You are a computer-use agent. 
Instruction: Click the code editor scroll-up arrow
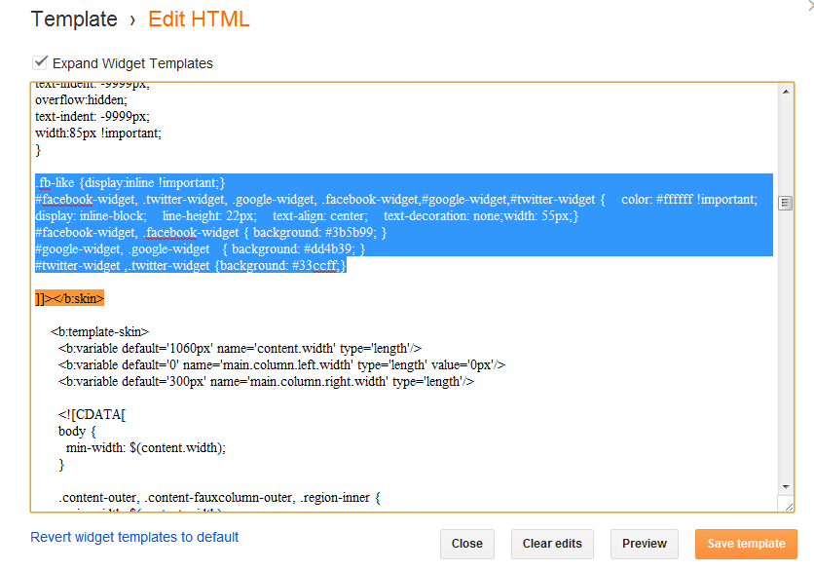pos(786,91)
